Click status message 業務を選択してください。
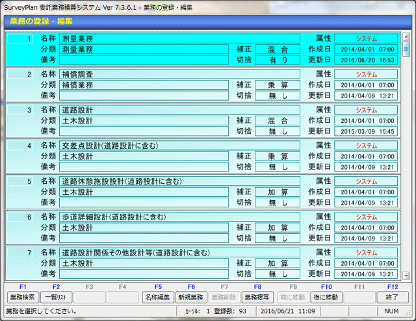This screenshot has width=416, height=321. pos(42,311)
